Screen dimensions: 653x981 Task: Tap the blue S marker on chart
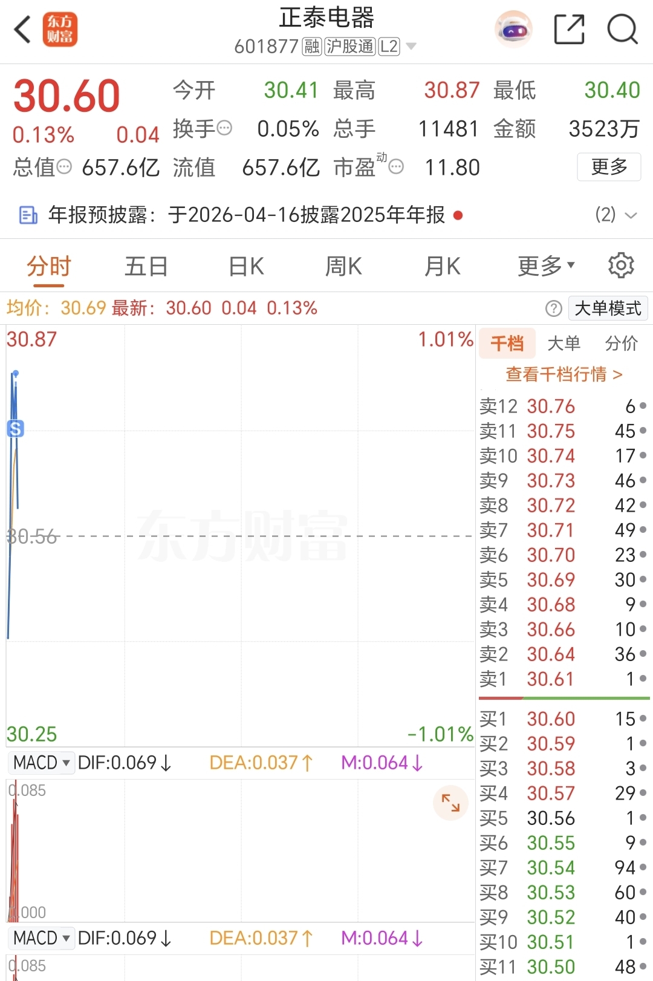(15, 428)
